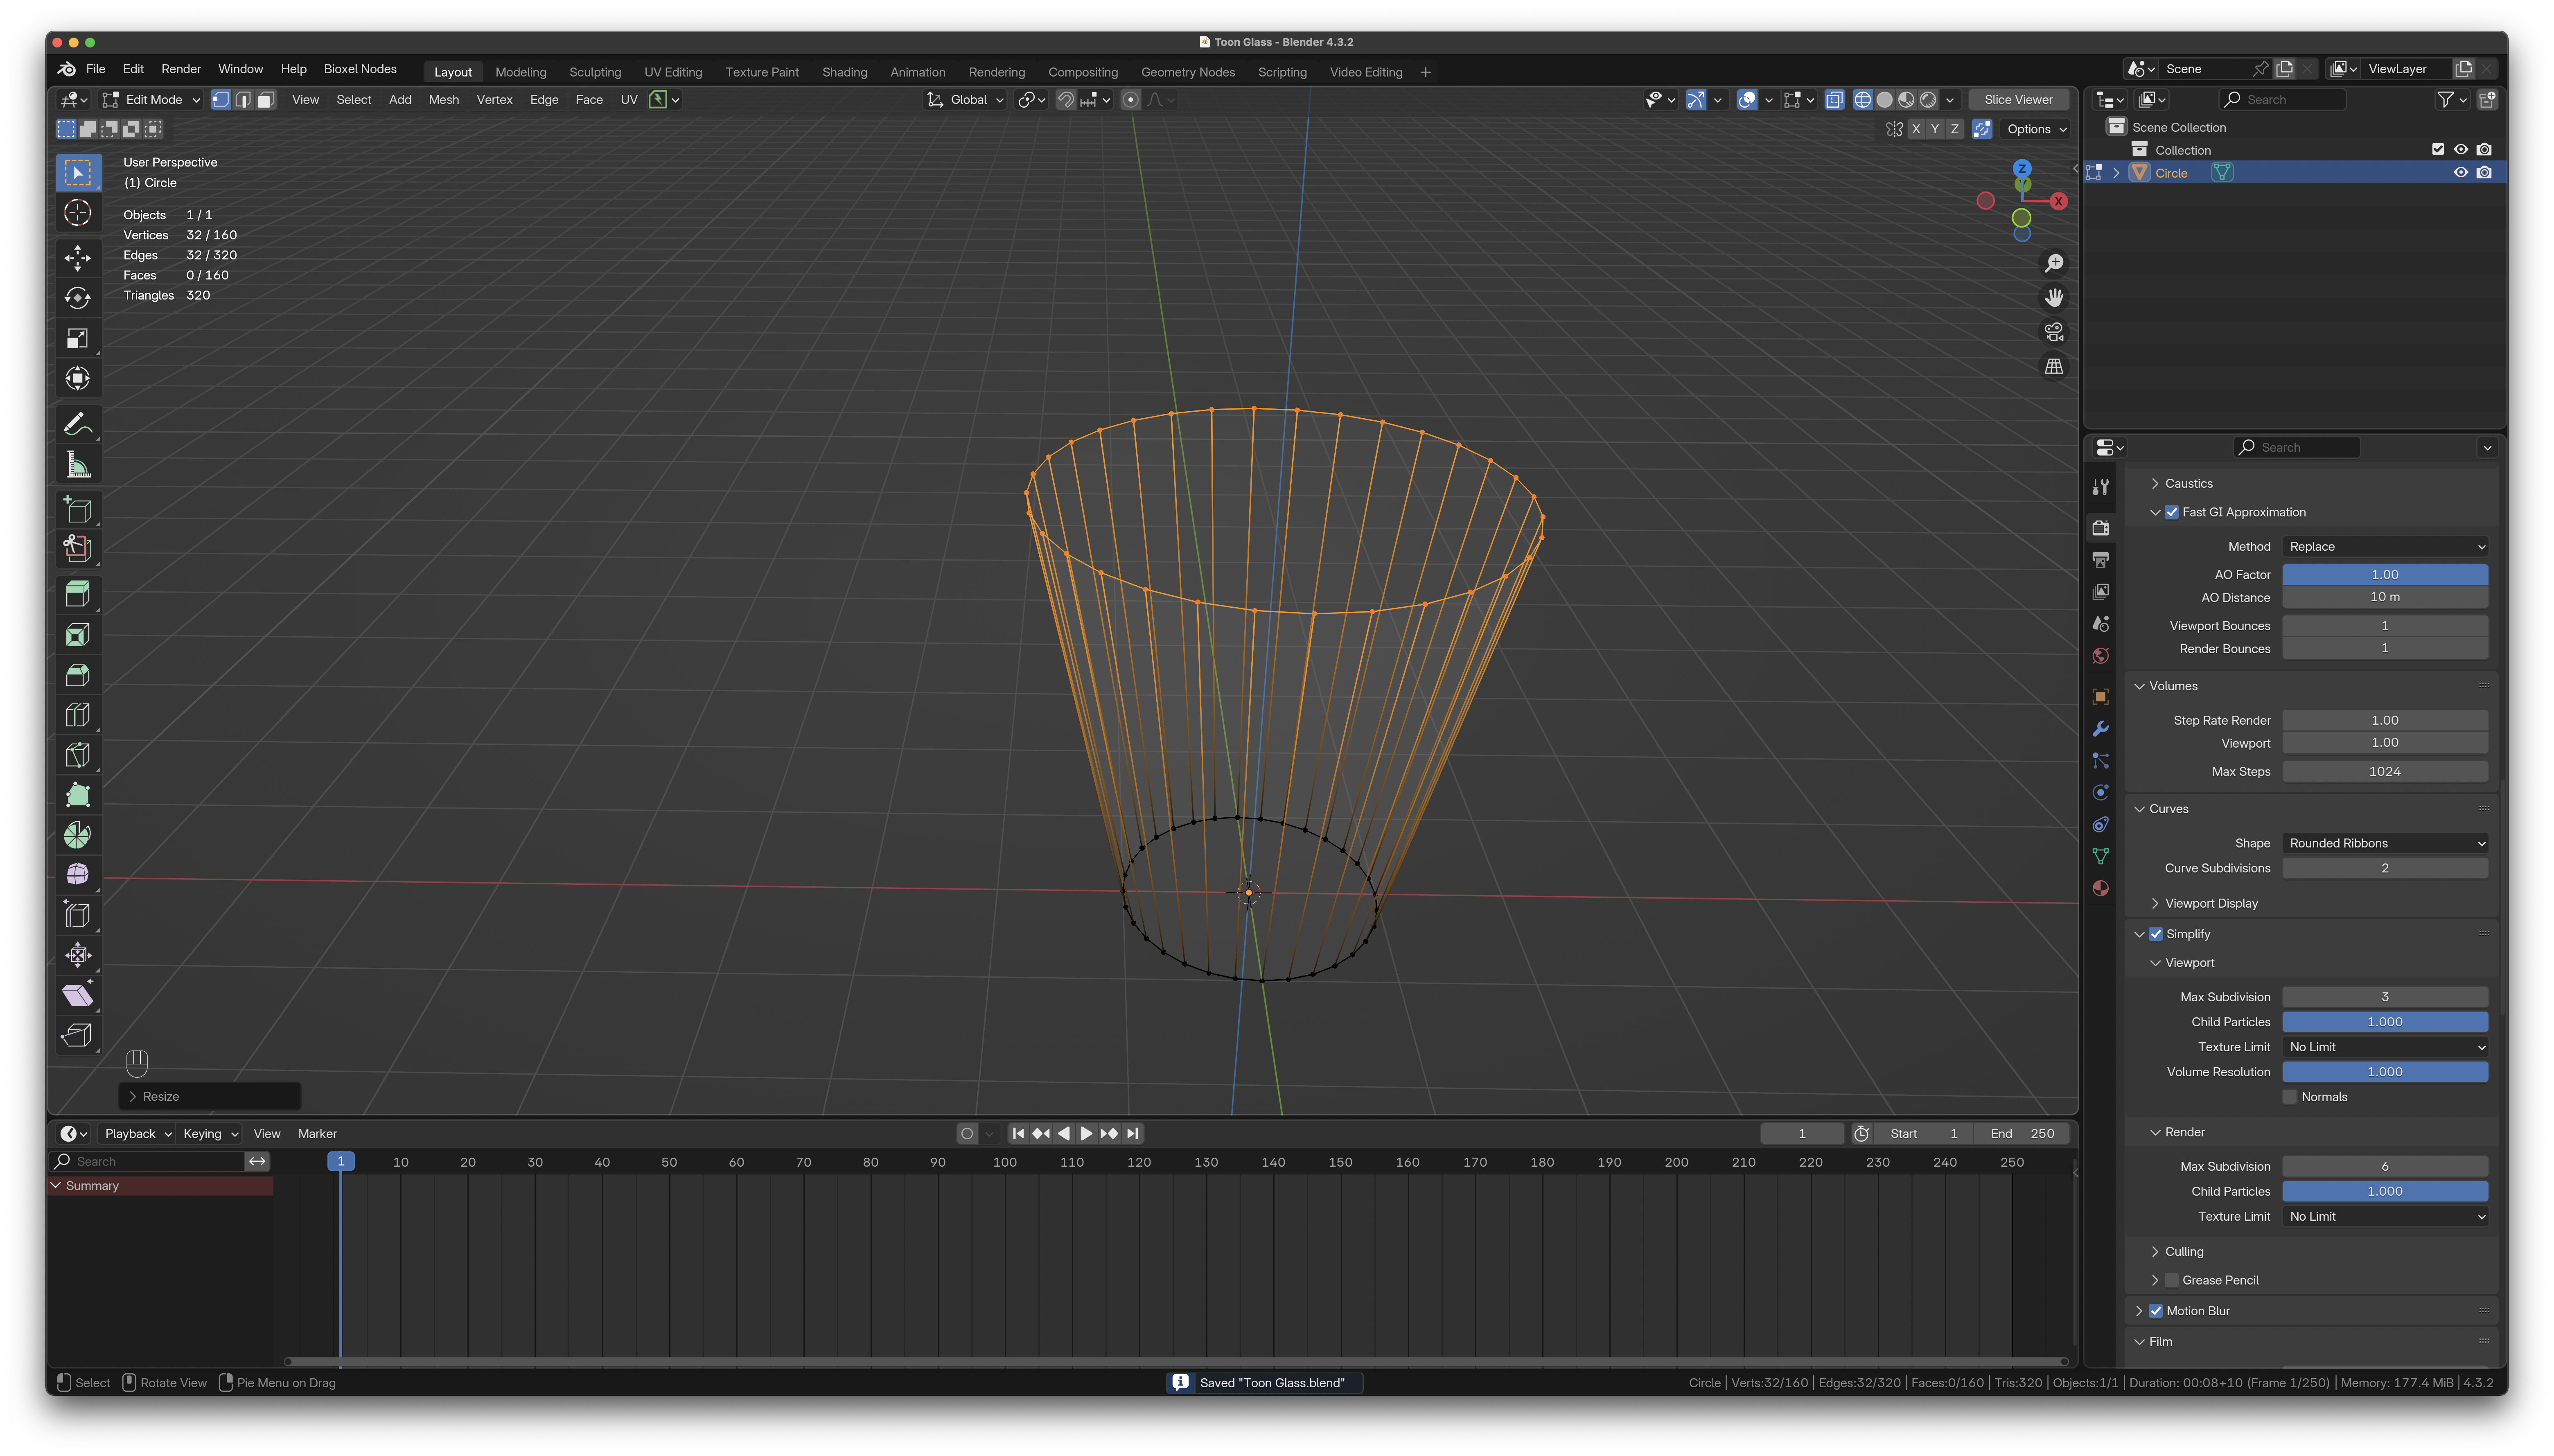Open the Material properties tab

(x=2100, y=888)
